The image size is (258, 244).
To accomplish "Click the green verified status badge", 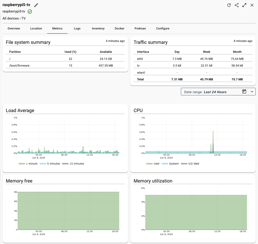I will (x=29, y=11).
